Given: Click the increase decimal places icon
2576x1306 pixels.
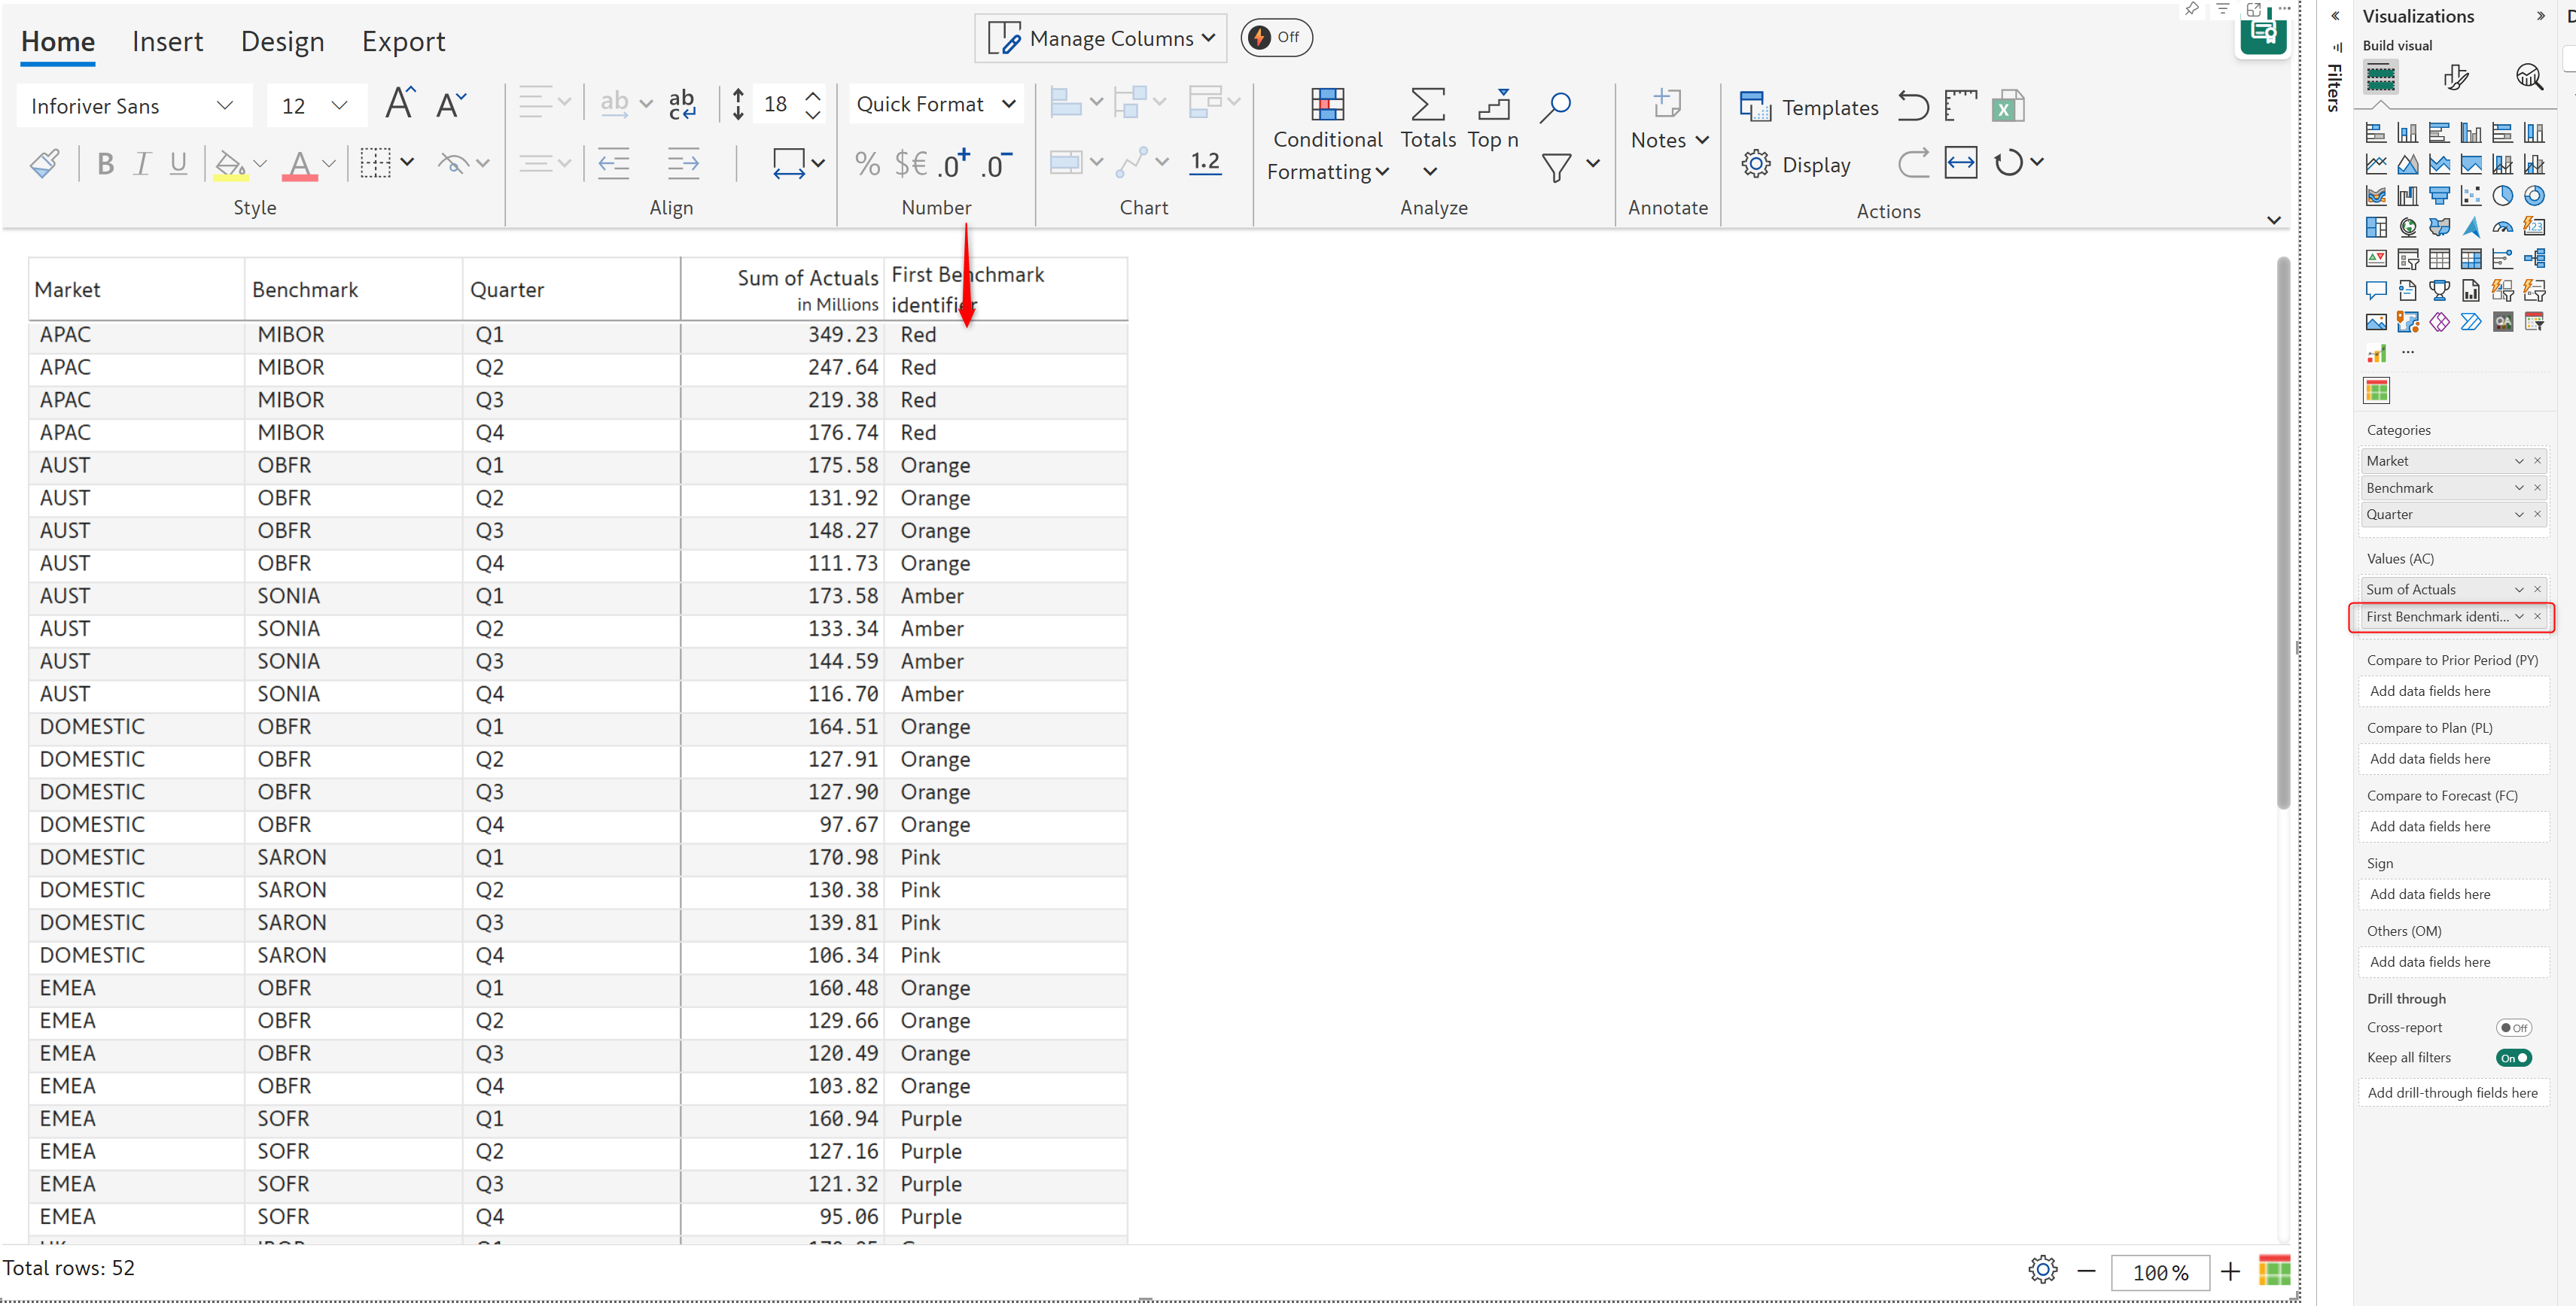Looking at the screenshot, I should (x=954, y=164).
